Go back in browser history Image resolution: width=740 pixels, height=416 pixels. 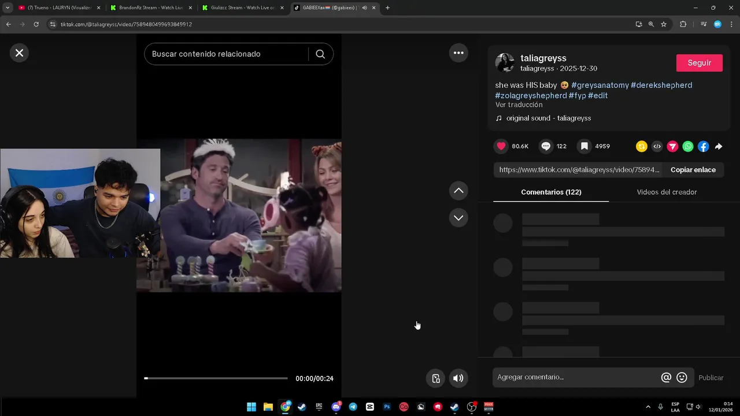[8, 24]
